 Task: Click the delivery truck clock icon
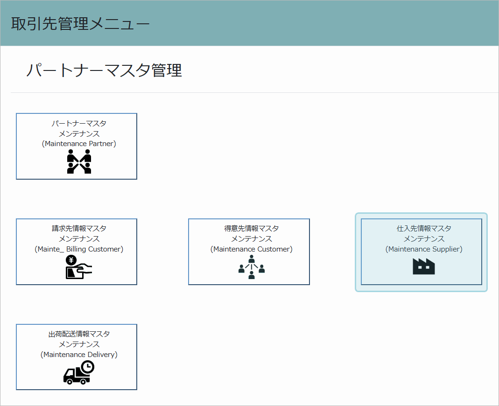pyautogui.click(x=78, y=372)
